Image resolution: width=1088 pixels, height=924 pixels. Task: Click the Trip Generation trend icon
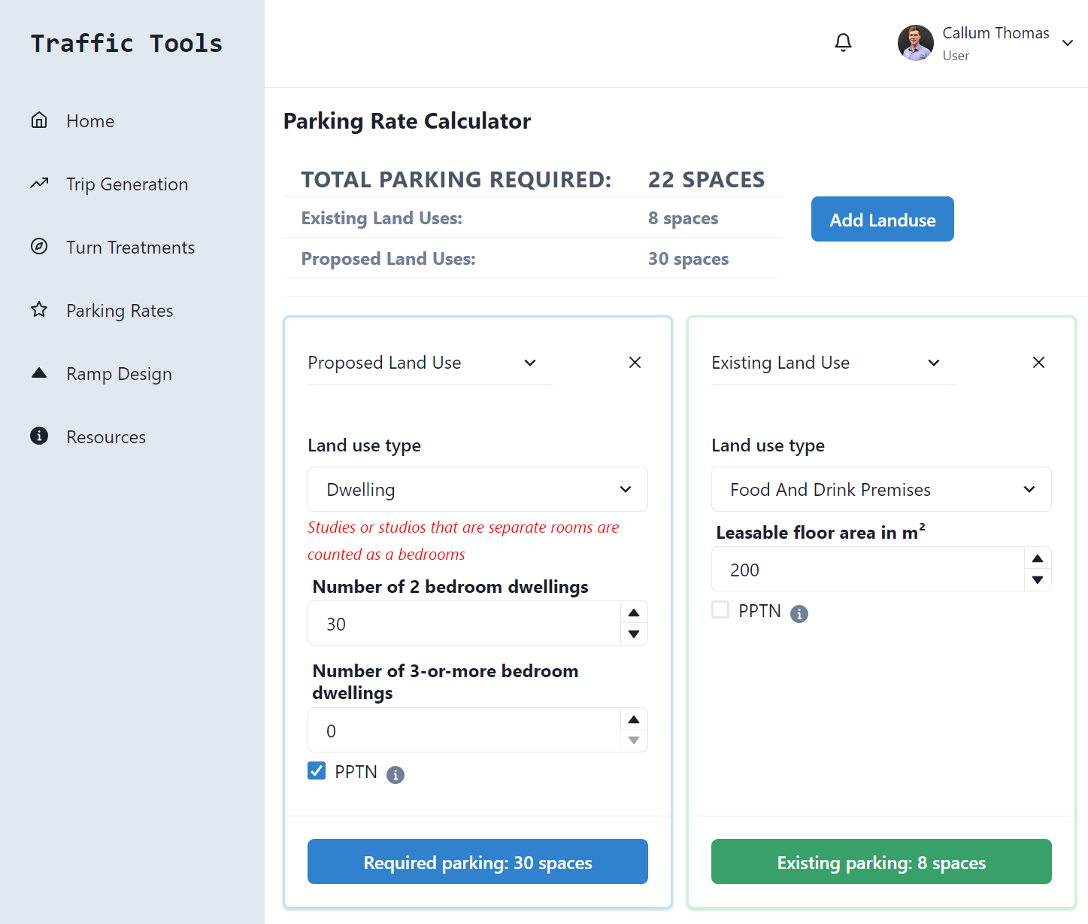[39, 184]
